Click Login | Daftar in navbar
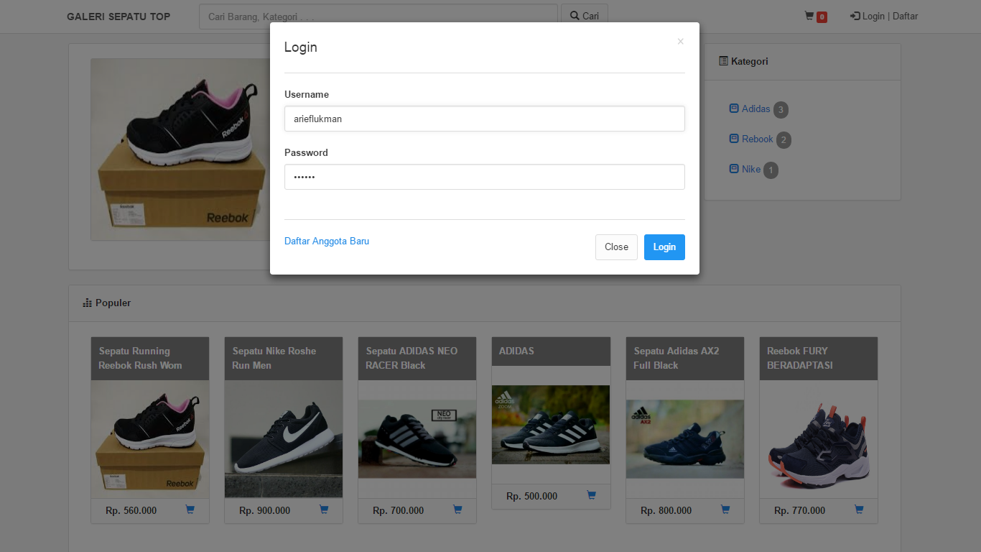Viewport: 981px width, 552px height. click(x=884, y=17)
